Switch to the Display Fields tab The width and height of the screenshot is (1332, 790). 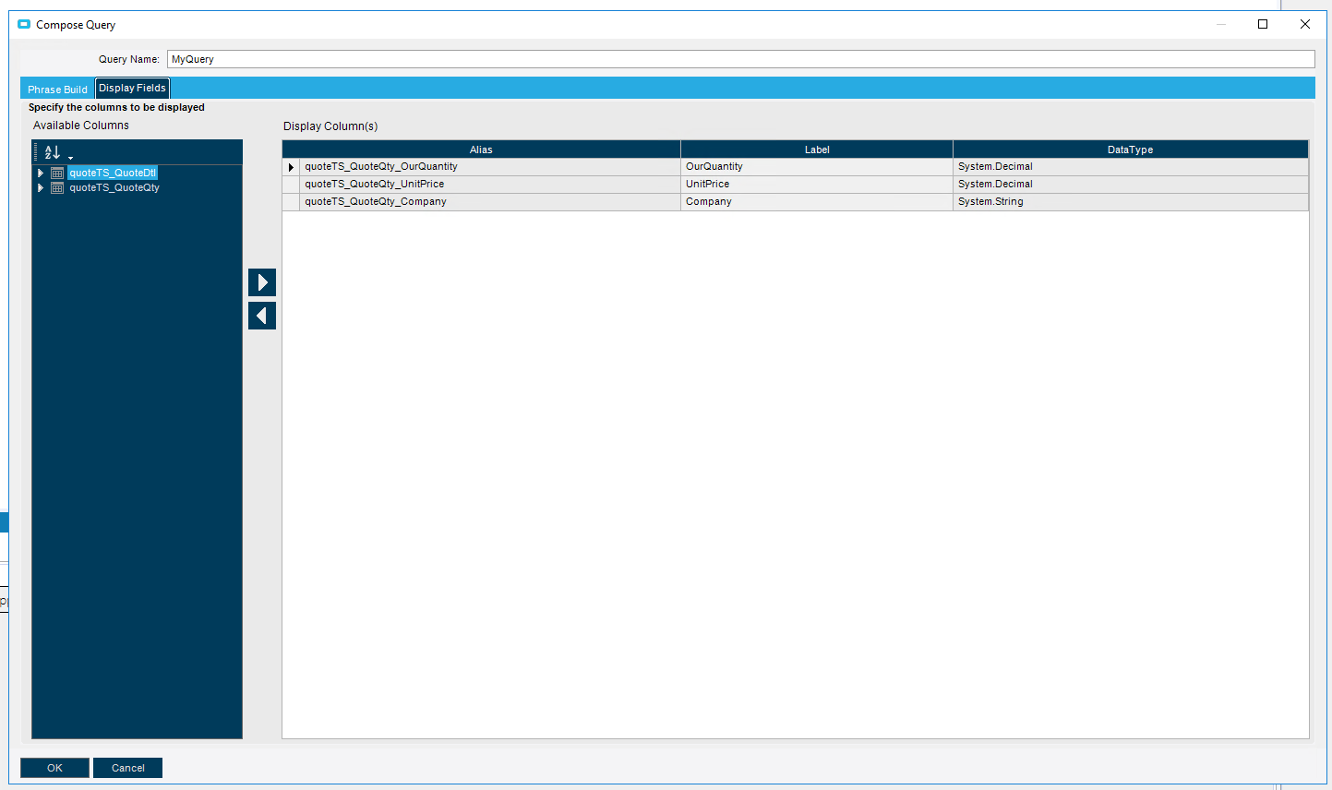(132, 88)
